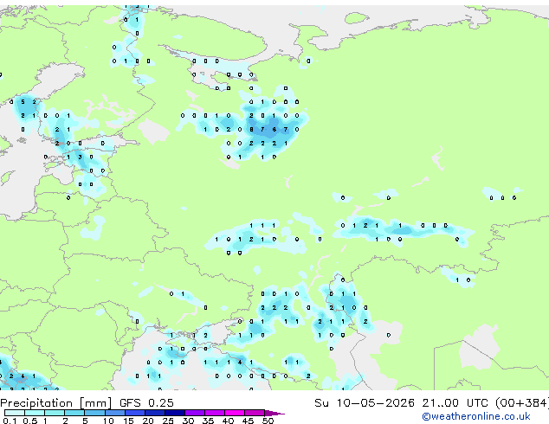The height and width of the screenshot is (424, 549).
Task: Pick the legend swatch between 35 and 40
Action: [215, 413]
